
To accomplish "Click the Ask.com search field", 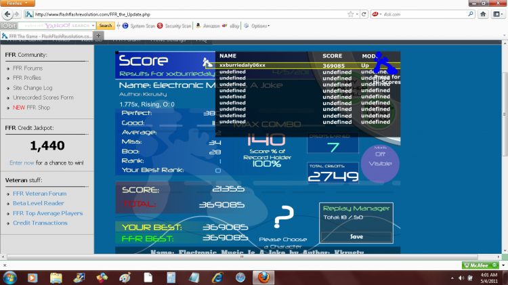I will click(425, 14).
